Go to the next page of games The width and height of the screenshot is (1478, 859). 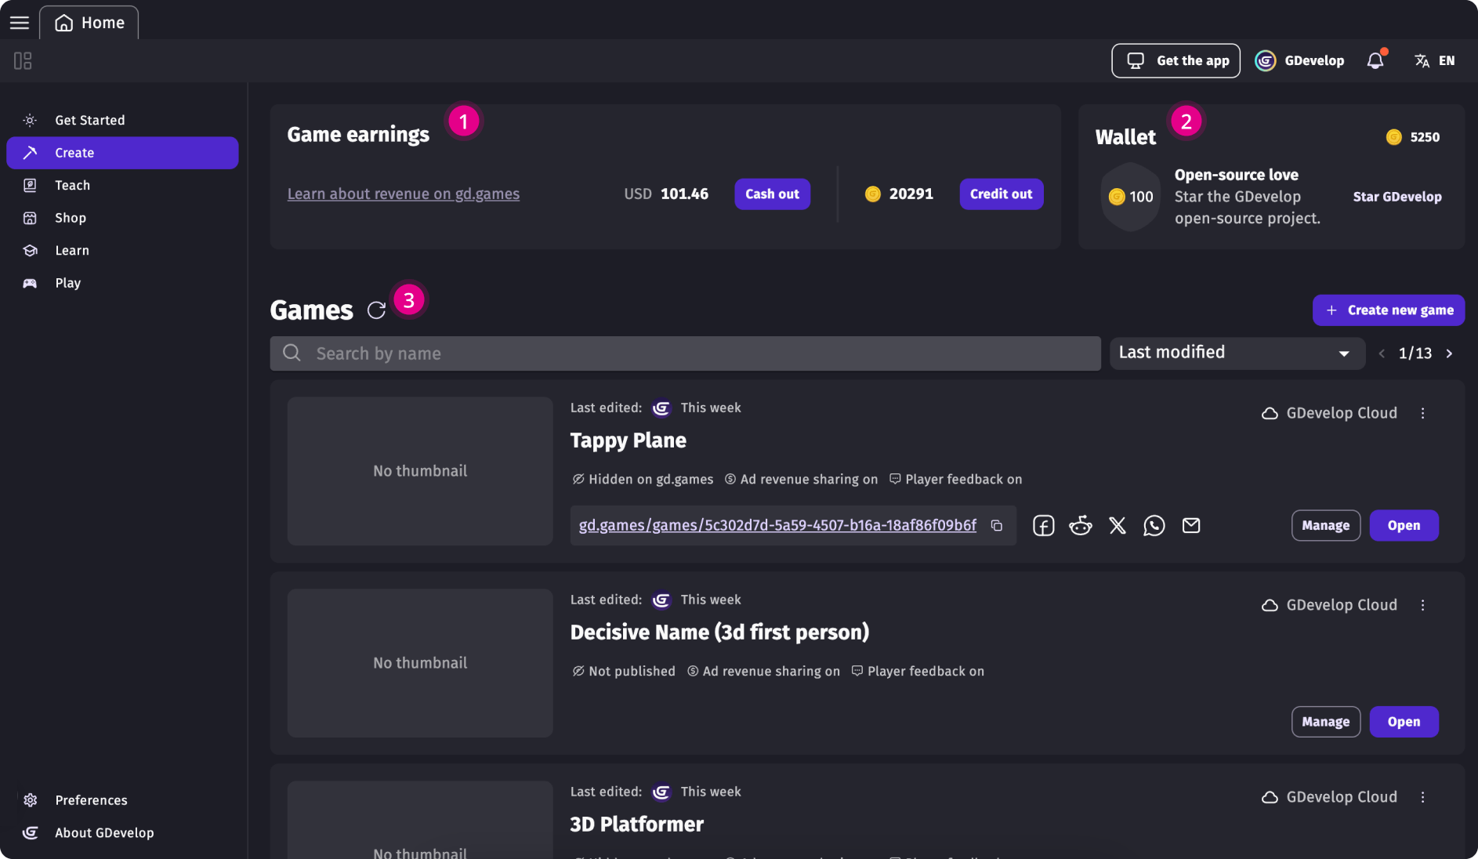click(1448, 353)
